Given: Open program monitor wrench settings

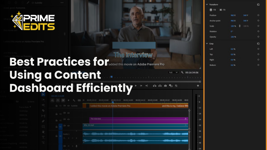Looking at the screenshot, I should coord(182,72).
